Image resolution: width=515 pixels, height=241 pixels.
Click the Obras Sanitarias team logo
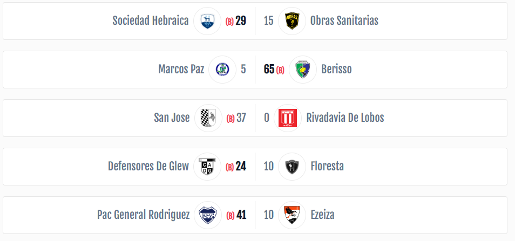pos(292,21)
